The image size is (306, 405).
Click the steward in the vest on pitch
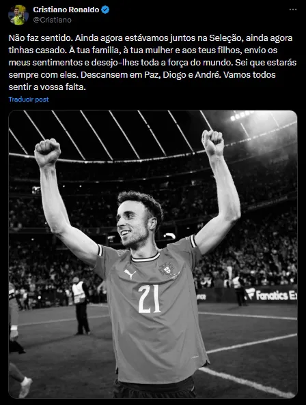click(81, 306)
